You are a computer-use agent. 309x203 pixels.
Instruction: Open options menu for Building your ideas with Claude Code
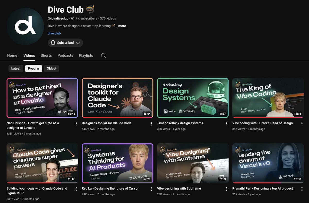[x=76, y=189]
